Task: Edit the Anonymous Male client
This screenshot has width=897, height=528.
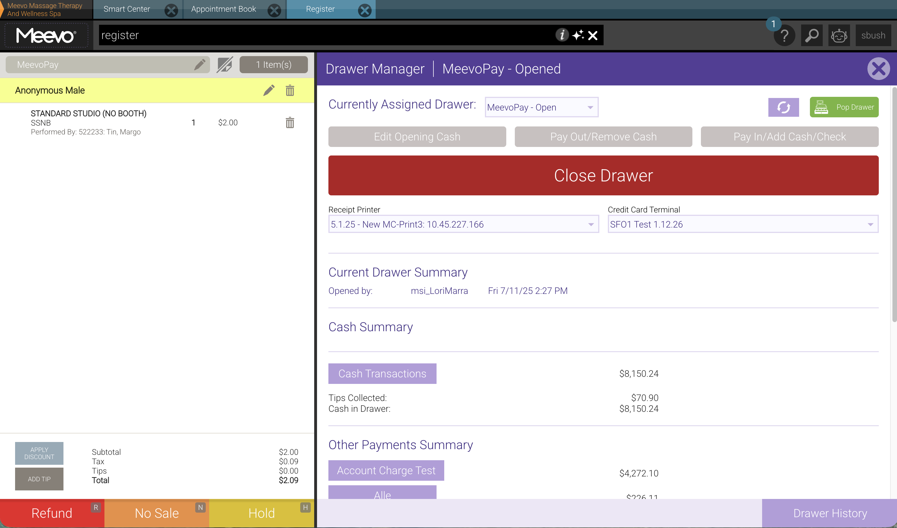Action: click(x=269, y=90)
